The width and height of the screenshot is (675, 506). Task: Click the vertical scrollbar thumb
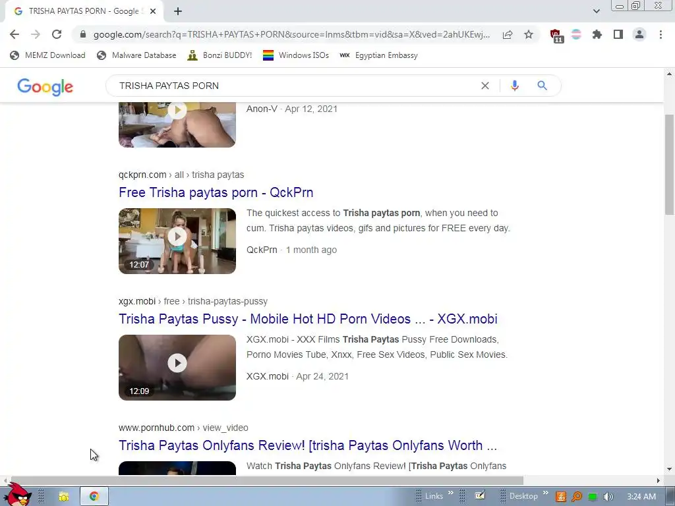point(670,164)
